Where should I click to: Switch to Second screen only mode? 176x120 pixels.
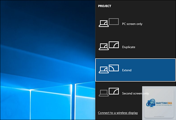click(135, 93)
